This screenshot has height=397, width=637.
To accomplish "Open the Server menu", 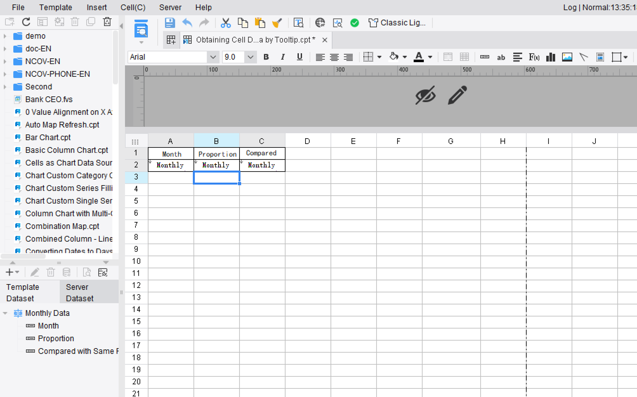I will click(170, 7).
